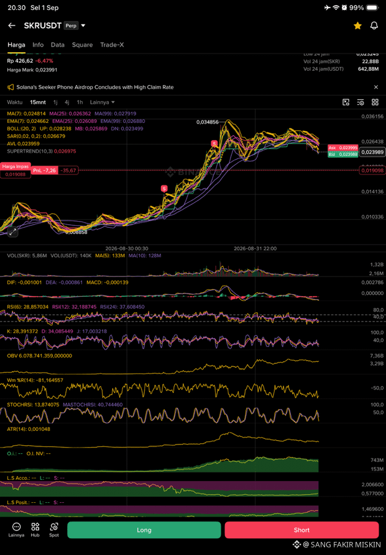Switch to the Trade-X tab
Image resolution: width=386 pixels, height=555 pixels.
coord(112,45)
